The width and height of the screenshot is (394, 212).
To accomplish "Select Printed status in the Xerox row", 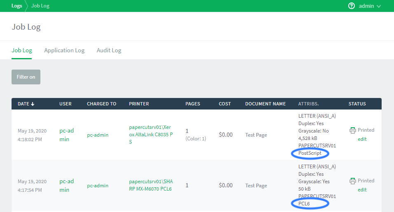I will (366, 130).
